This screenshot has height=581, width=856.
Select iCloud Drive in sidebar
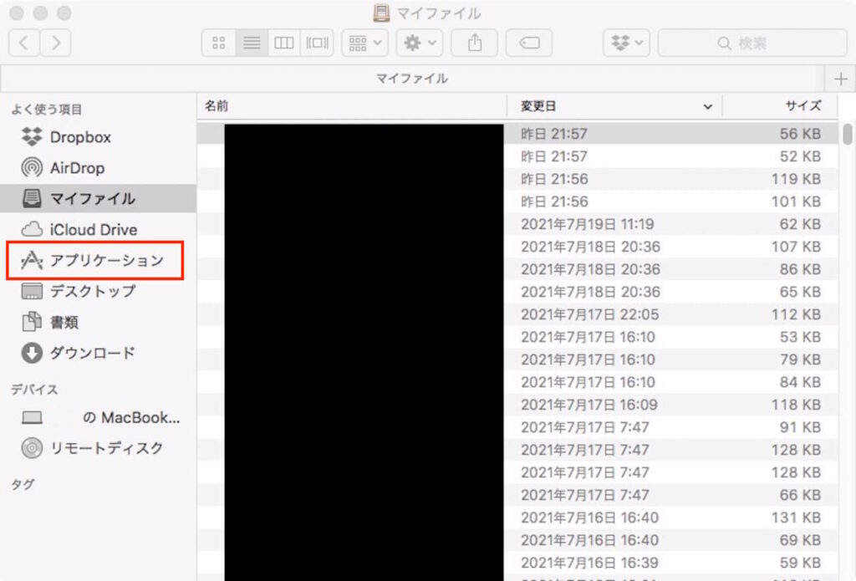point(93,229)
